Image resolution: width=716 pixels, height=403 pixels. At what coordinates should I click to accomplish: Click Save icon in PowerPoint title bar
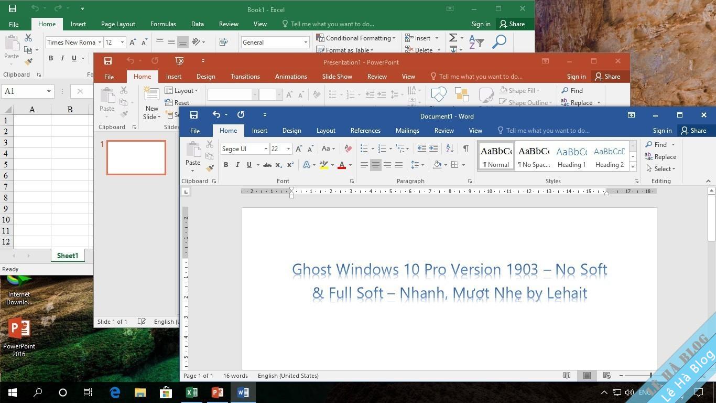pyautogui.click(x=108, y=61)
